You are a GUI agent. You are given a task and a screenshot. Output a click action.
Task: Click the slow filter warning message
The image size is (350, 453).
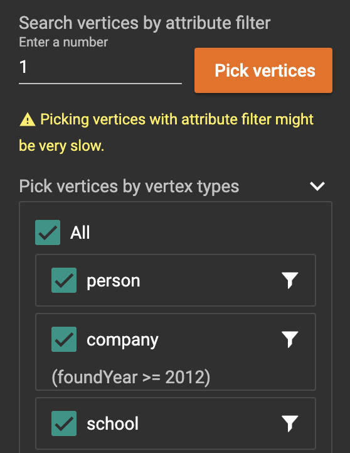click(166, 133)
